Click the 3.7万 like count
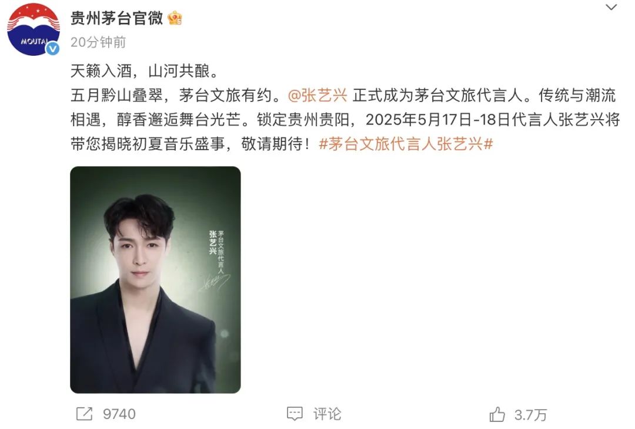The width and height of the screenshot is (635, 429). 530,415
